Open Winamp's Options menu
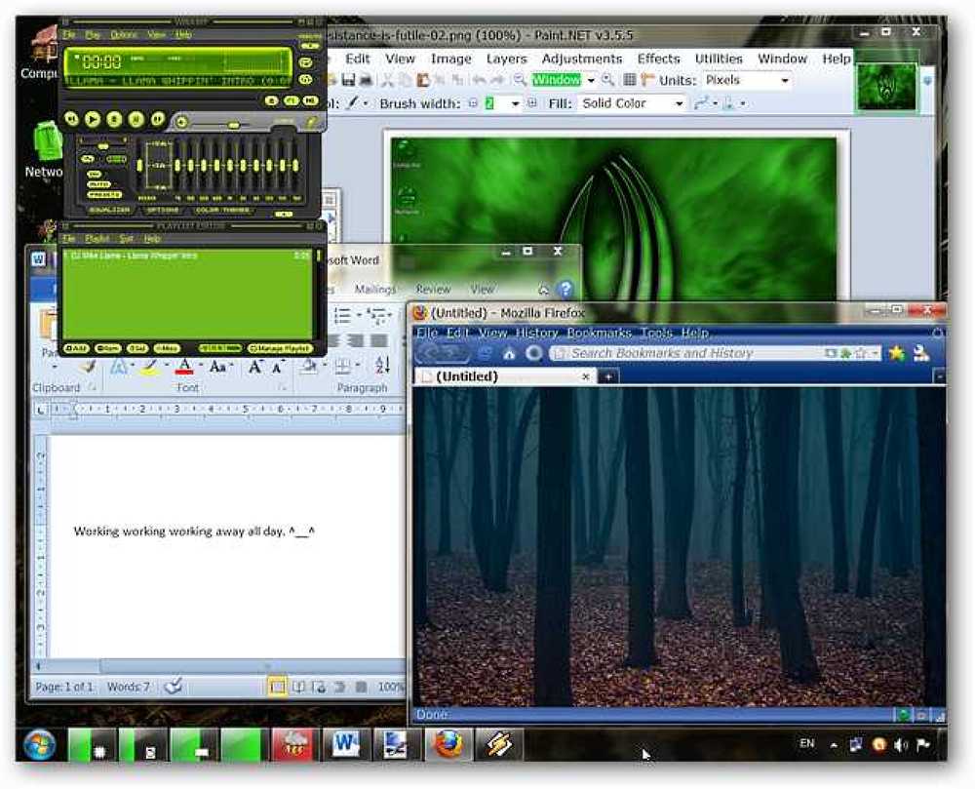The image size is (975, 789). (x=124, y=35)
